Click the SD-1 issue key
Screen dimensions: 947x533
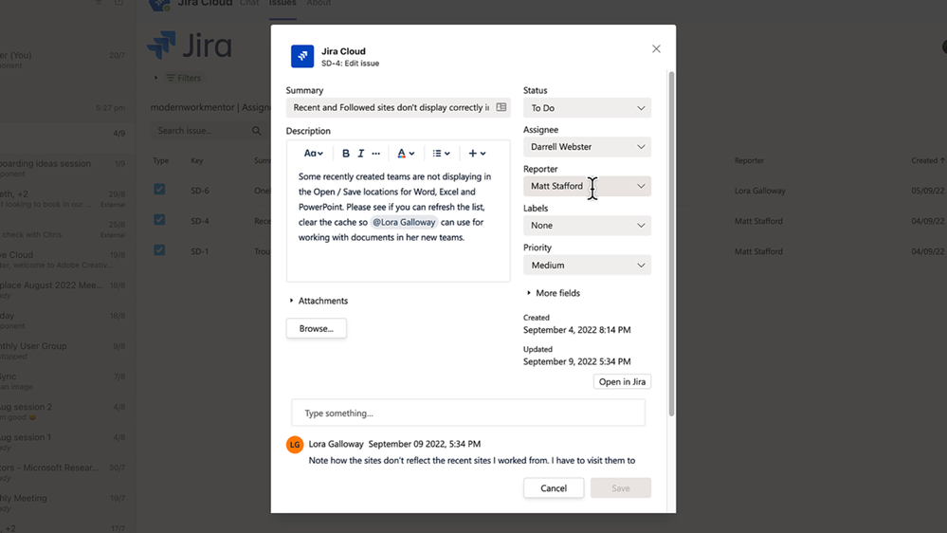(x=200, y=251)
